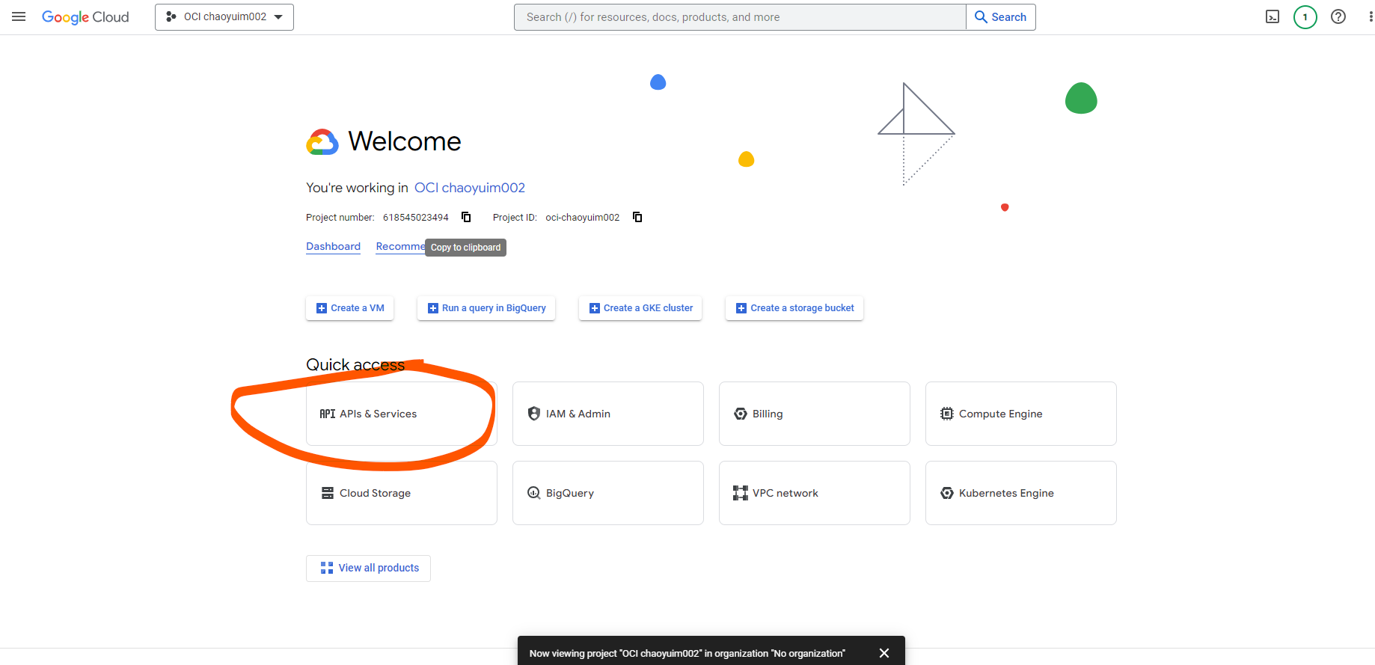The width and height of the screenshot is (1375, 665).
Task: Click the notifications badge showing 1
Action: point(1305,16)
